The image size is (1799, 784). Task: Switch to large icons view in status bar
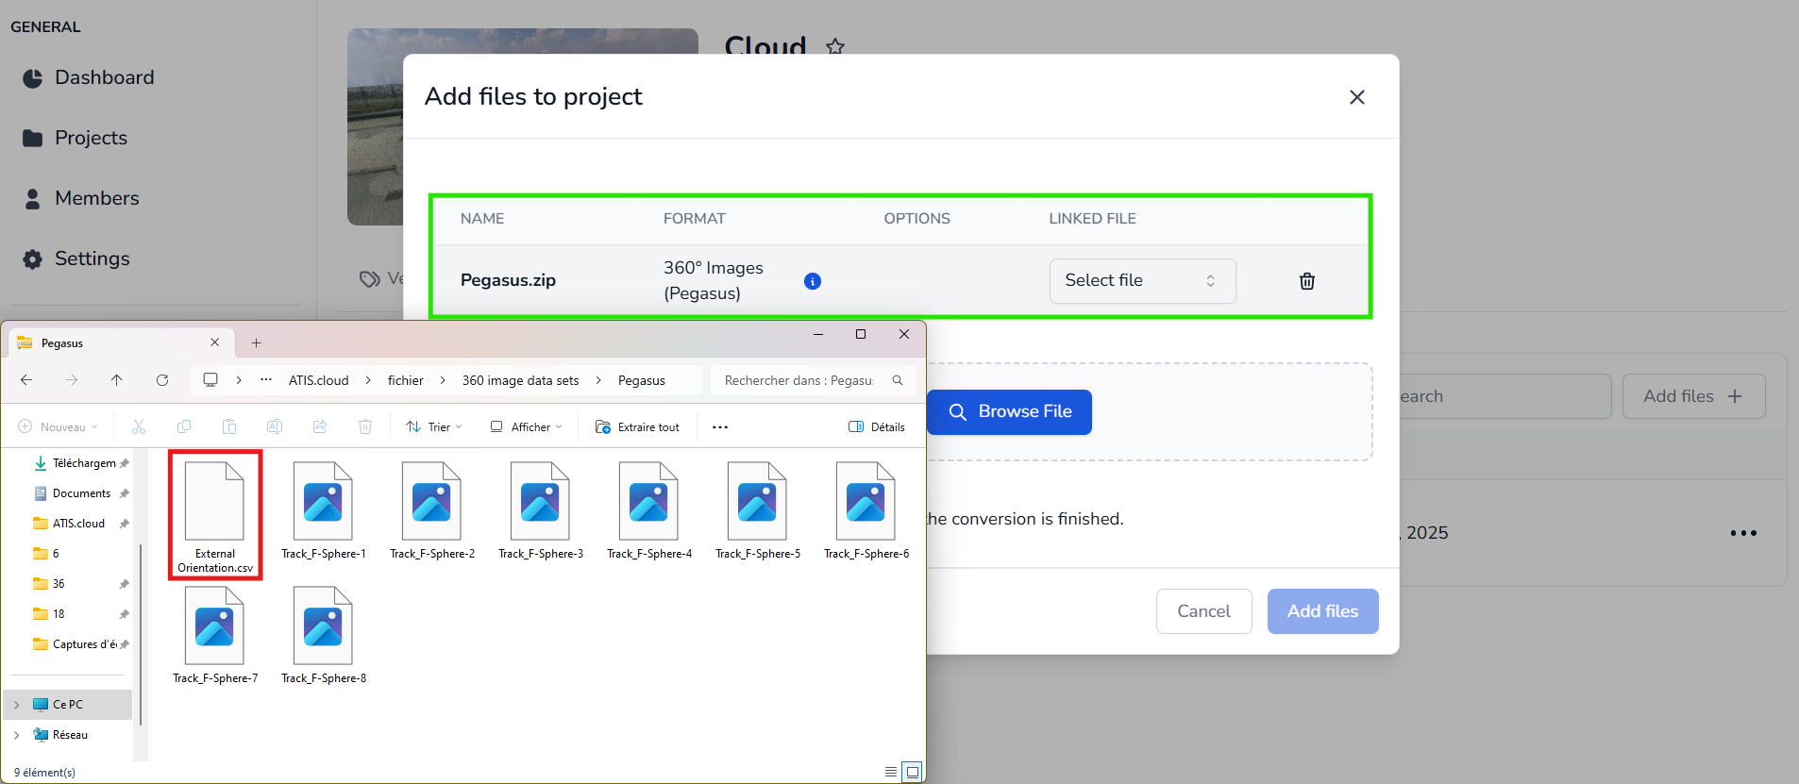[x=912, y=772]
